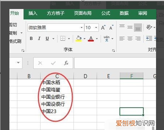Select column D header
The image size is (164, 130).
tap(85, 76)
